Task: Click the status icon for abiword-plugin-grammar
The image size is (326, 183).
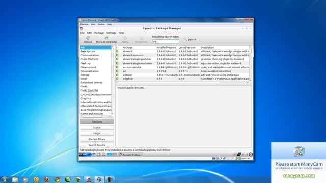Action: pyautogui.click(x=117, y=59)
